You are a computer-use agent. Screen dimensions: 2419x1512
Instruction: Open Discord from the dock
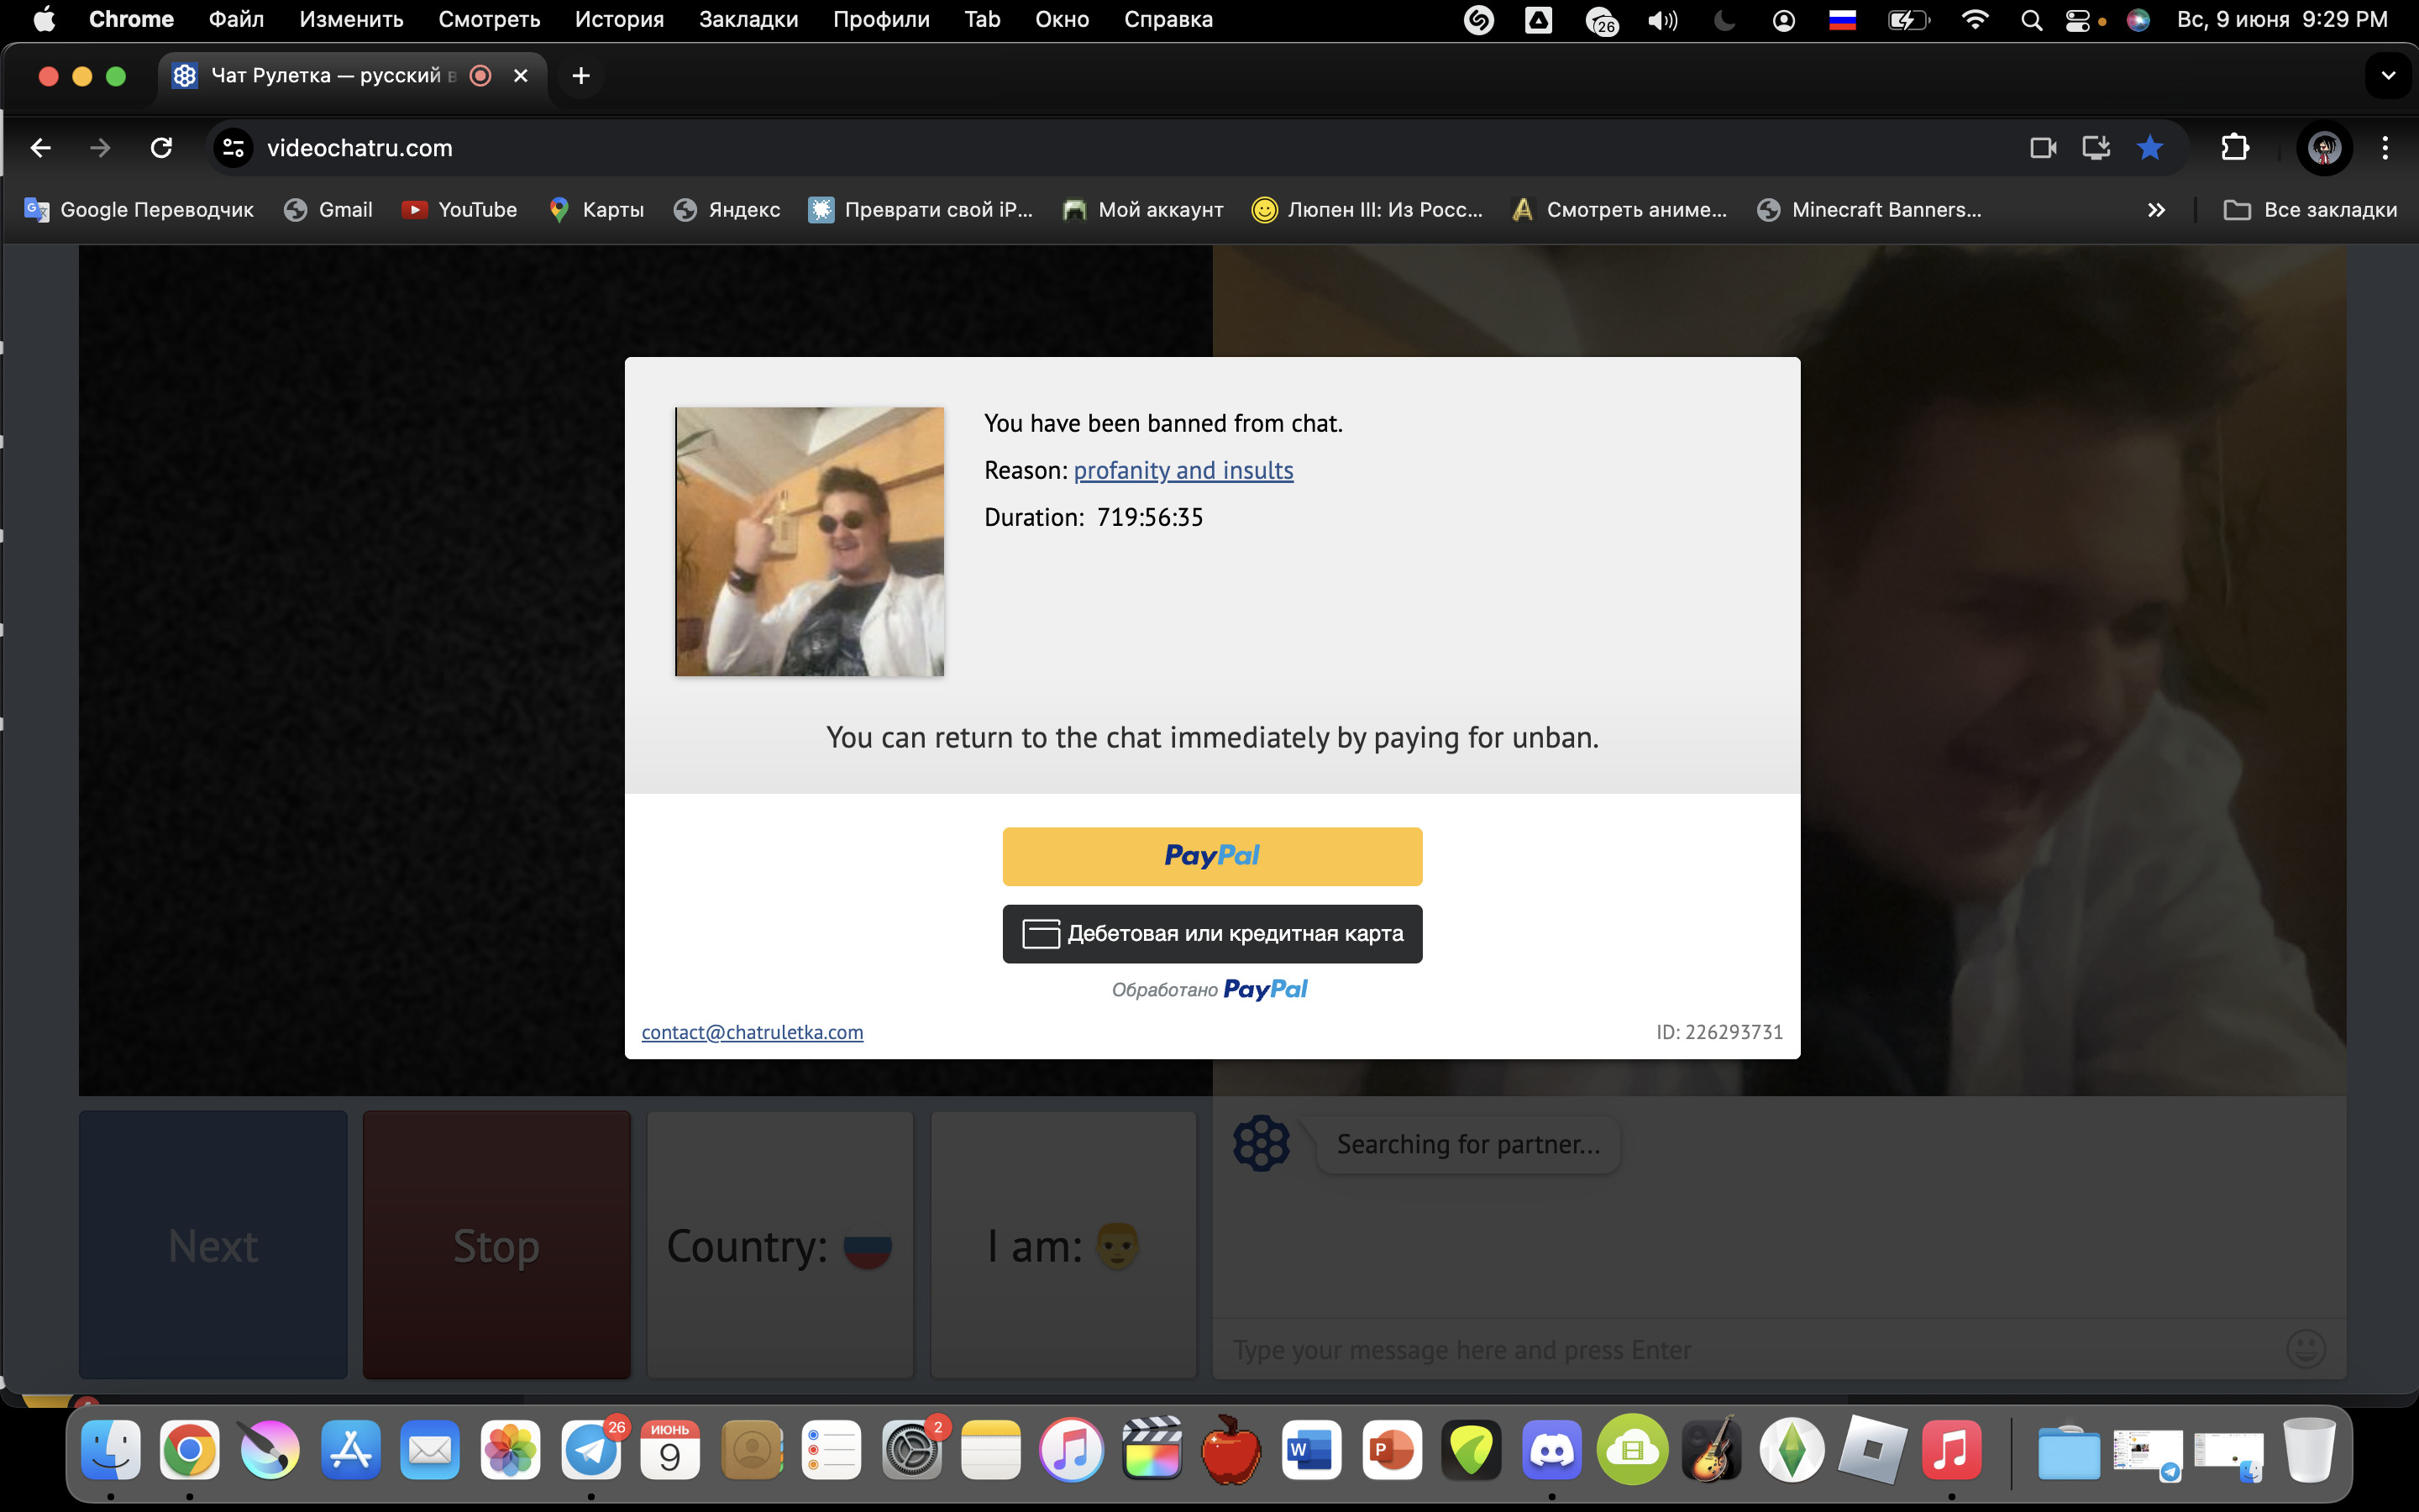pos(1551,1450)
